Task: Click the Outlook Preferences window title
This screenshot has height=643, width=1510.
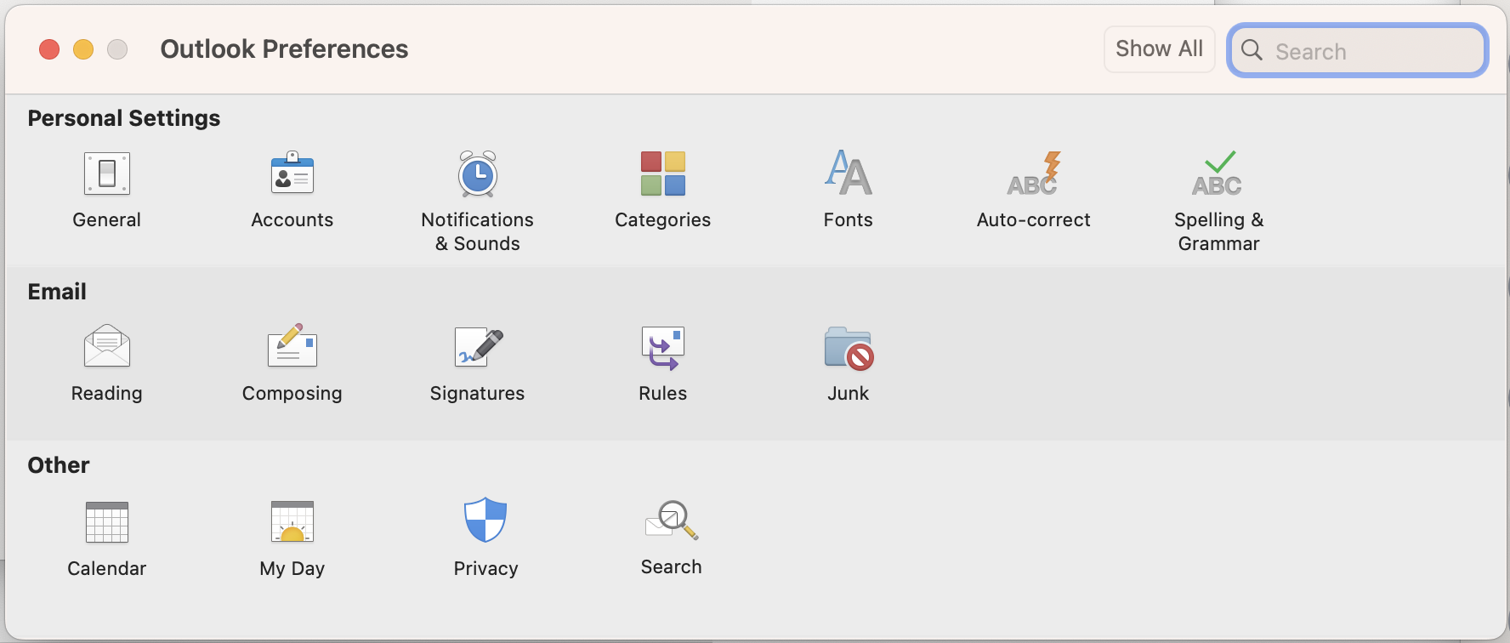Action: pyautogui.click(x=285, y=49)
